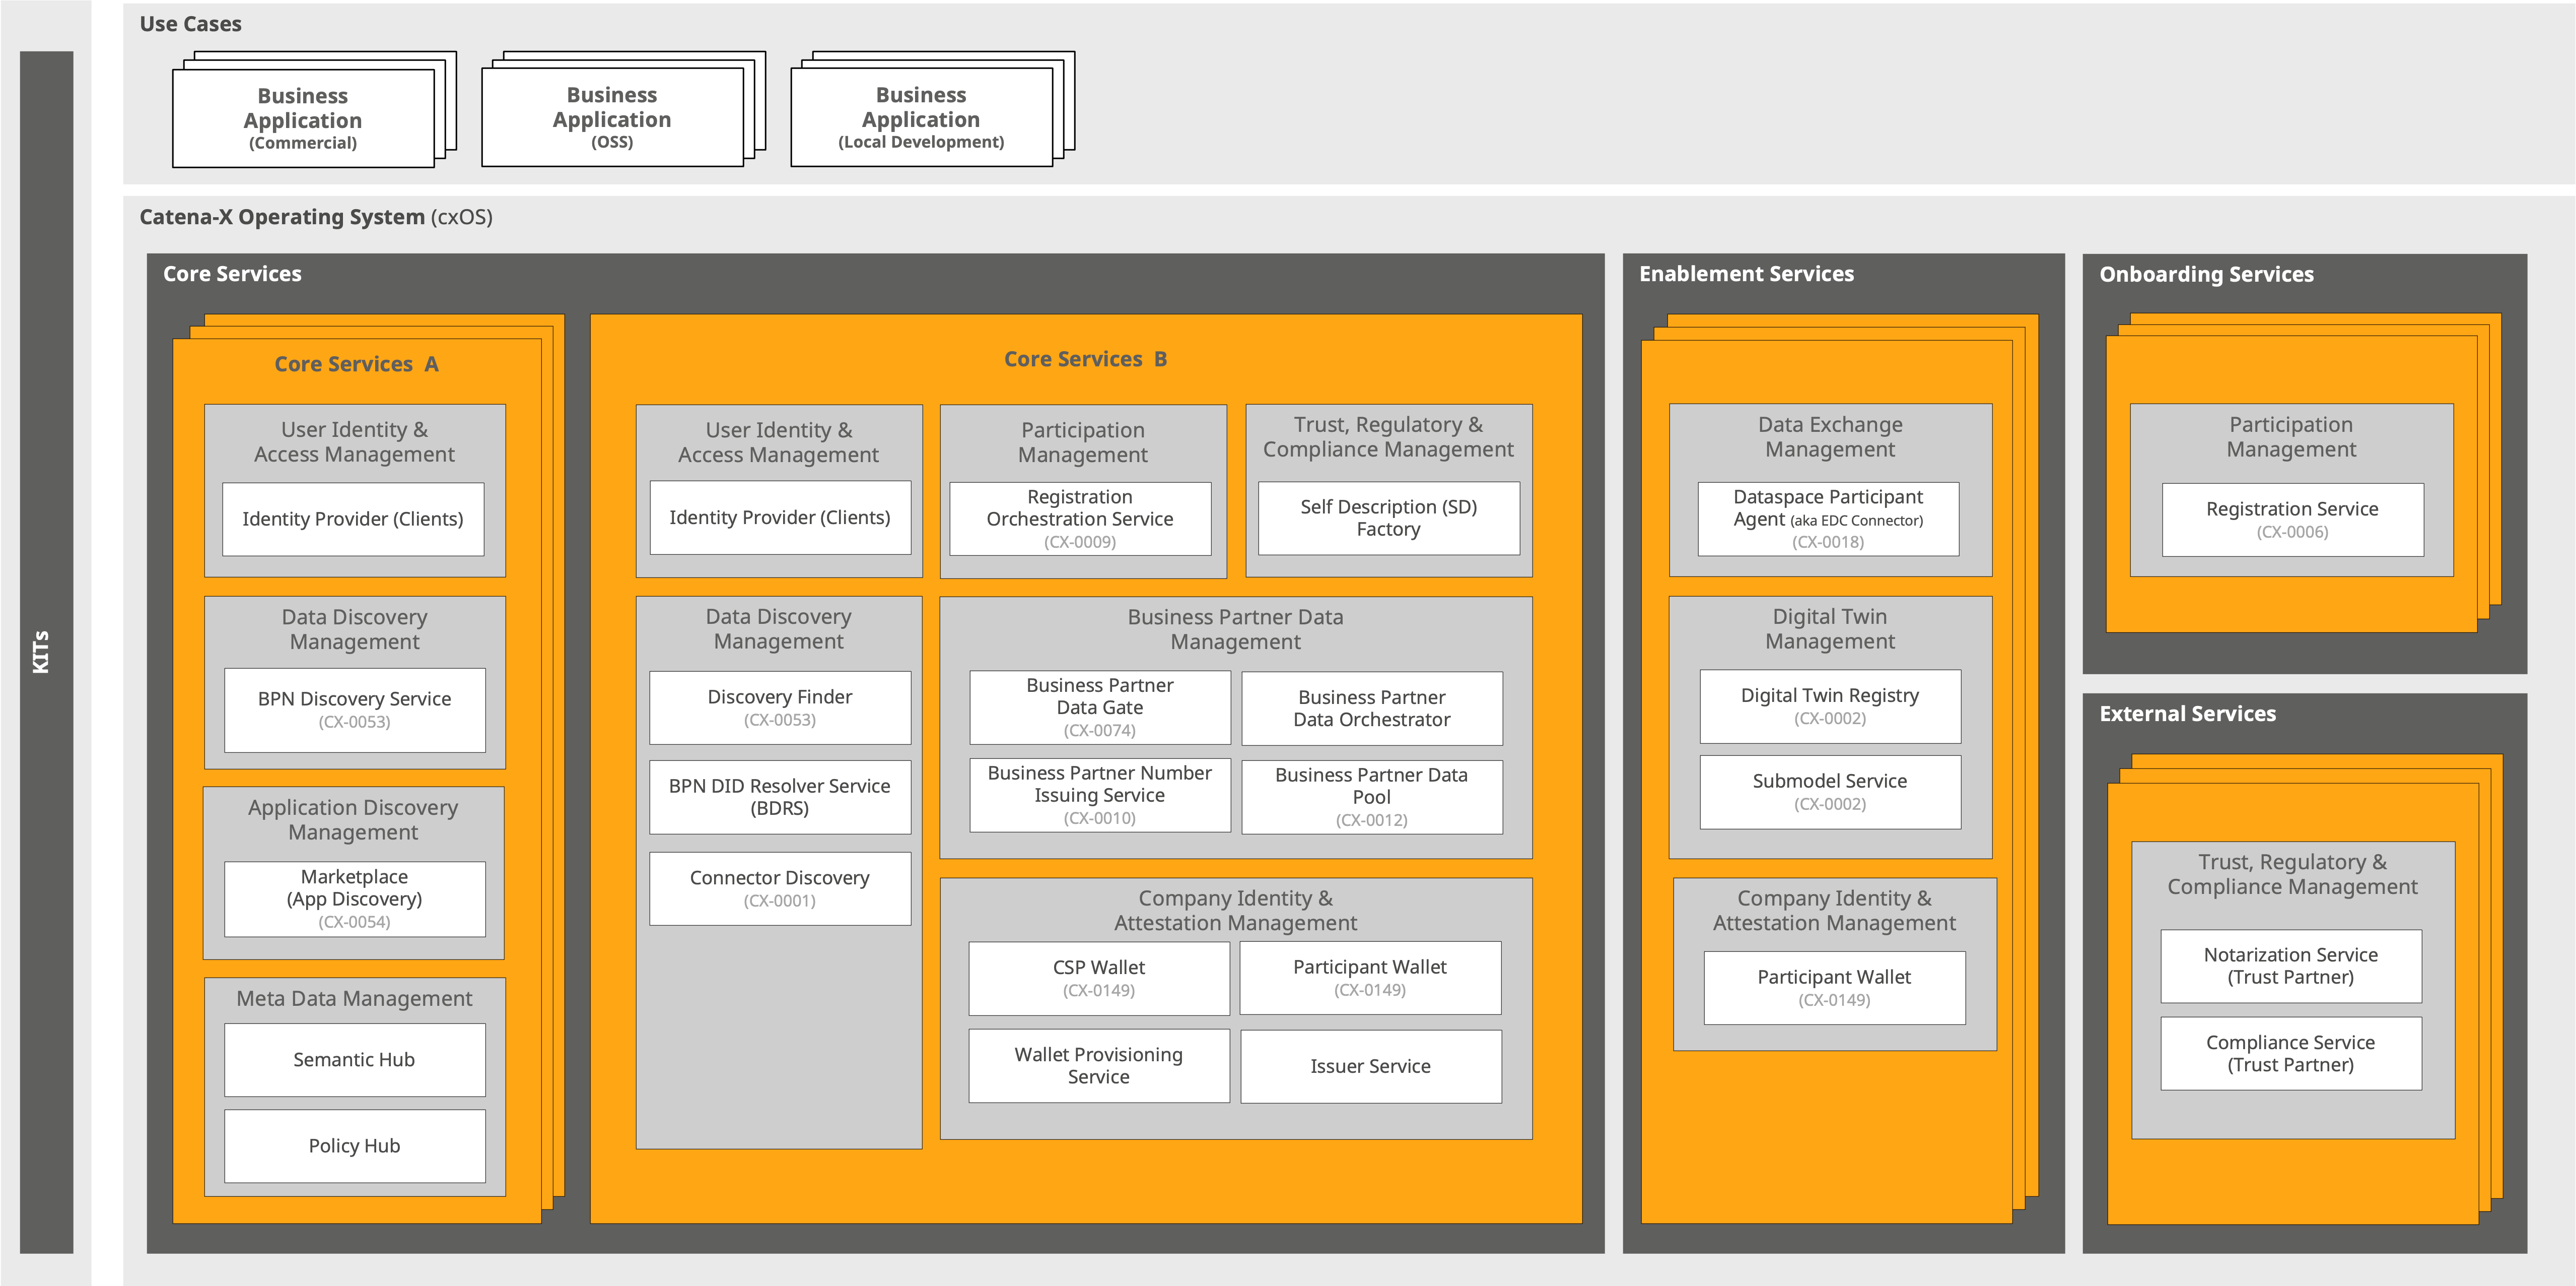Click the Discovery Finder CX-0053 box
Viewport: 2576px width, 1286px height.
tap(779, 706)
